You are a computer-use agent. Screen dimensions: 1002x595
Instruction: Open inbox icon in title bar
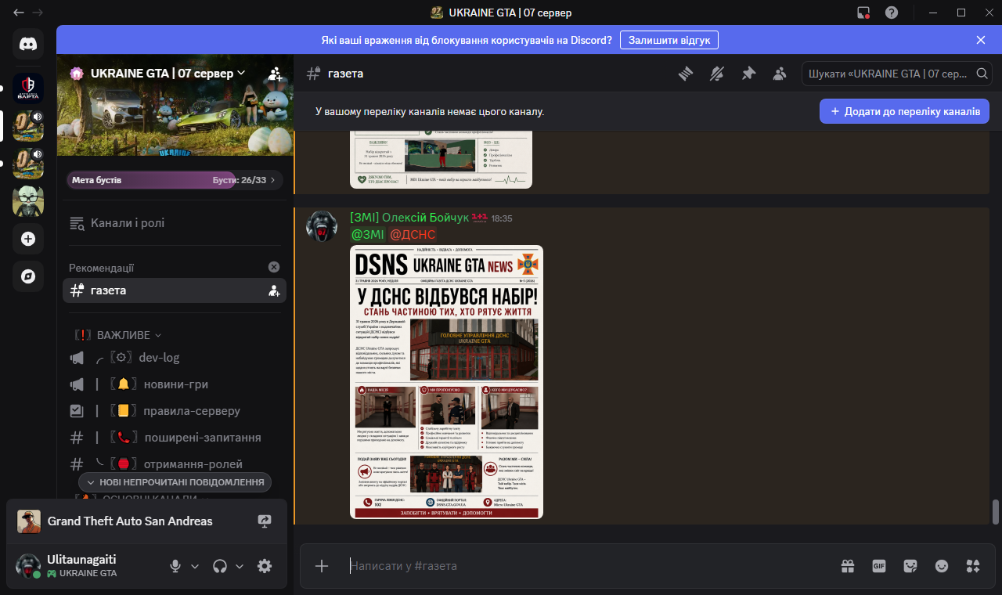(x=863, y=13)
